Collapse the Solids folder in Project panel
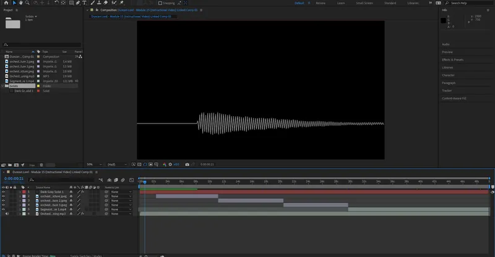Image resolution: width=495 pixels, height=257 pixels. coord(3,86)
